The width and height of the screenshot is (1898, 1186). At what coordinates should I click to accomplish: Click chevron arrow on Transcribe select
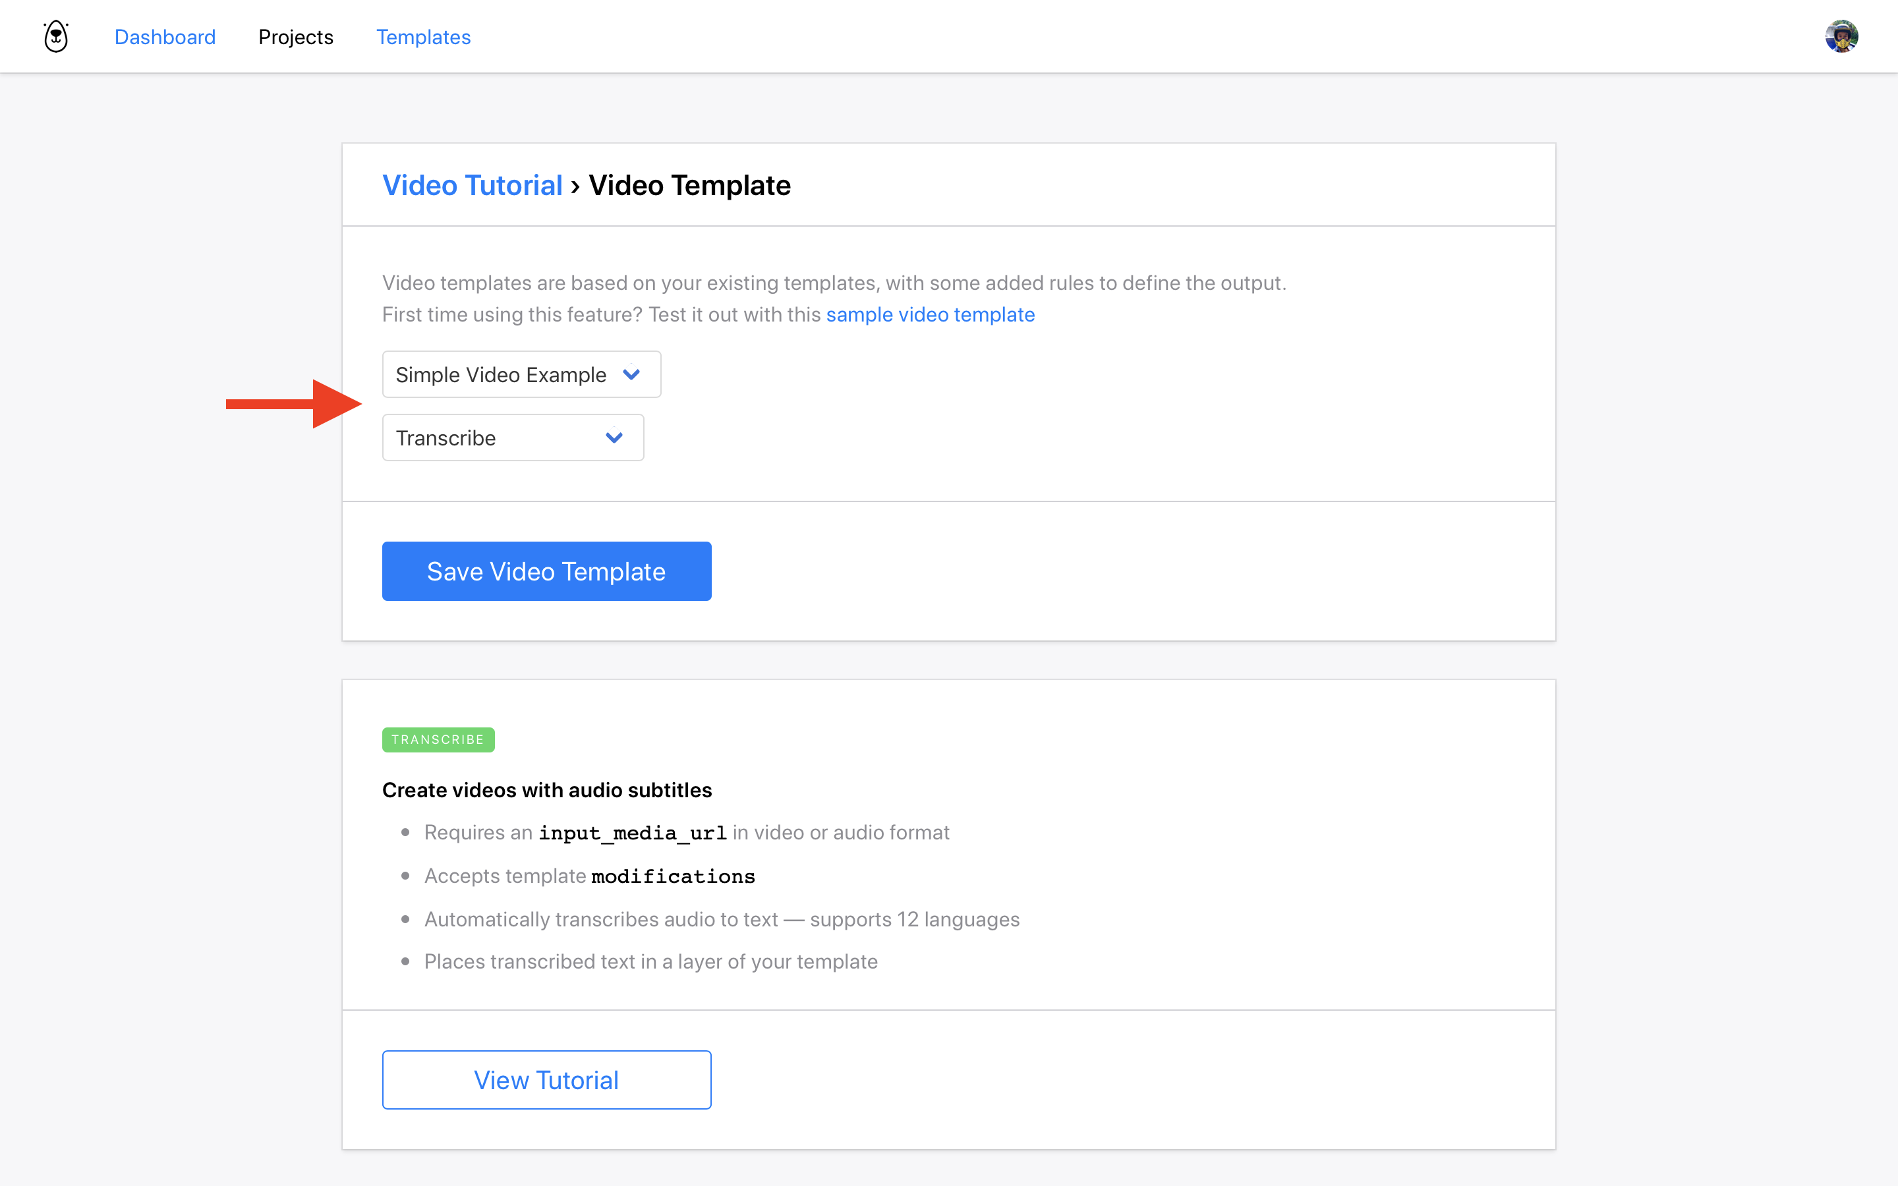tap(614, 438)
